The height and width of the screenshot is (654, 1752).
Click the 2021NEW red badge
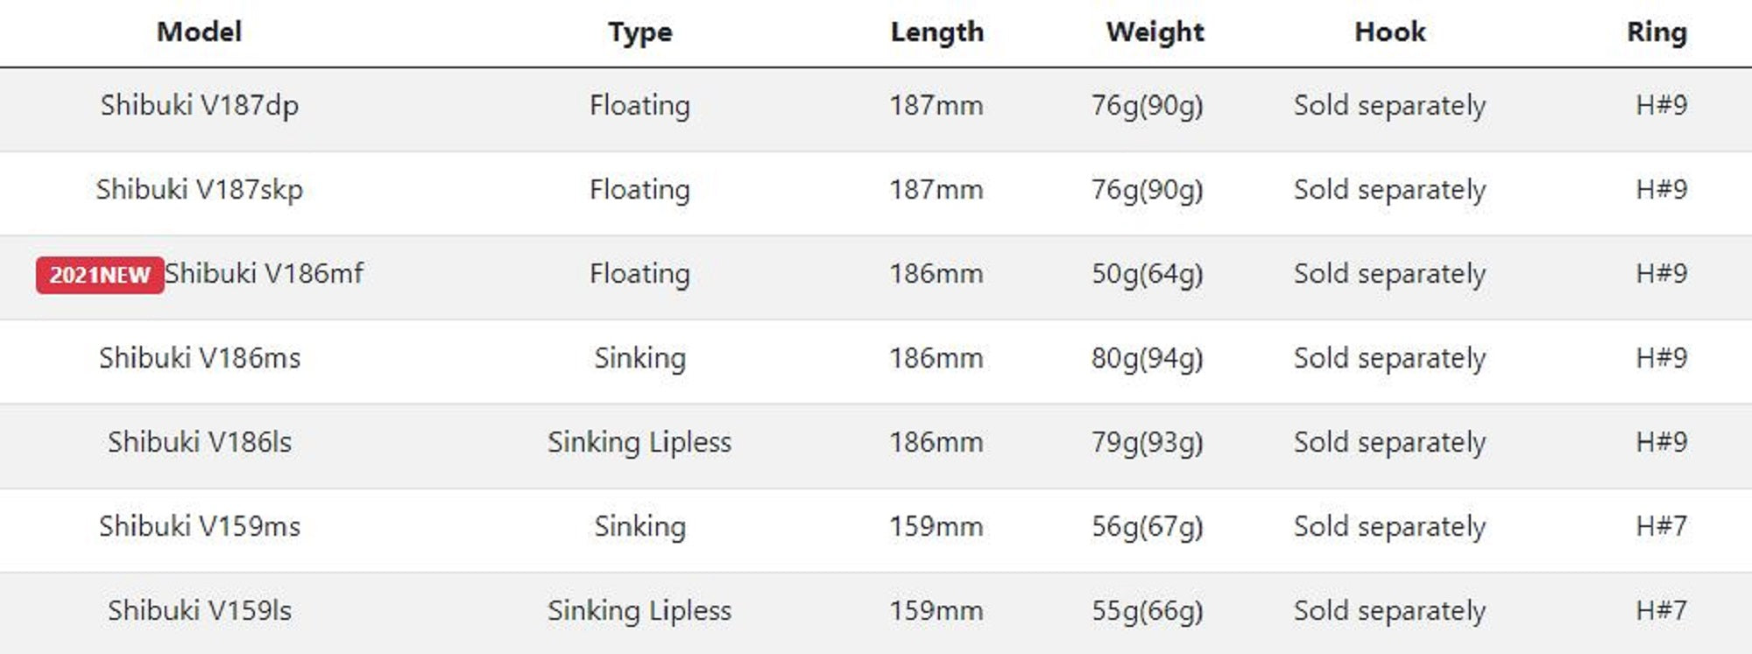(x=100, y=275)
